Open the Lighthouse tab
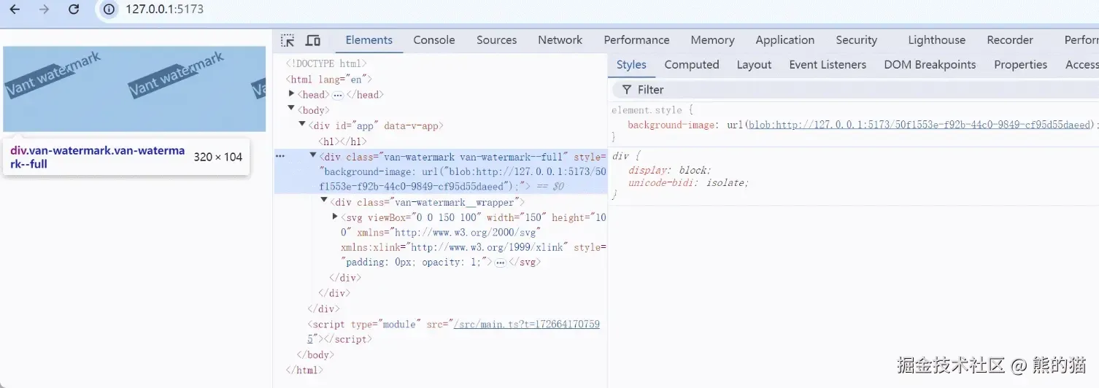The height and width of the screenshot is (388, 1099). coord(937,41)
